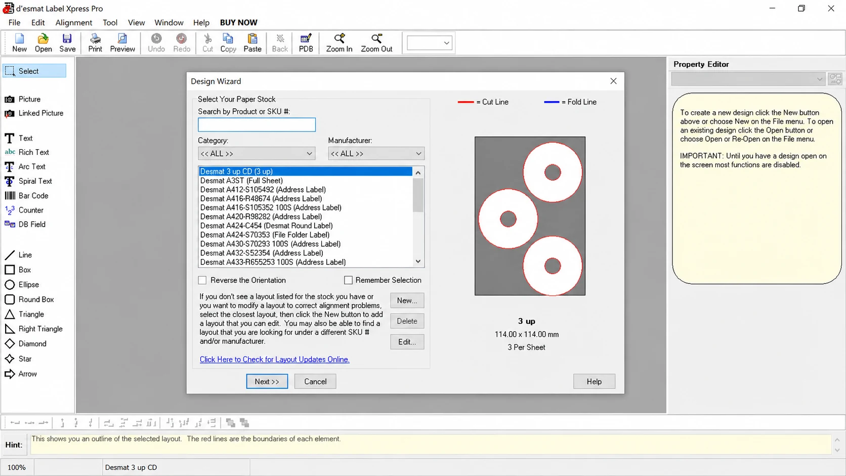Select the Picture tool
Screen dimensions: 846x476
(x=23, y=99)
